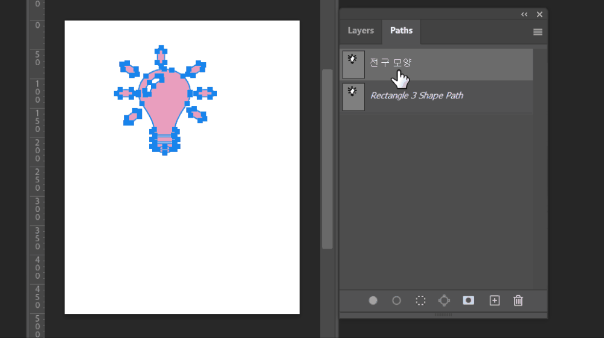604x338 pixels.
Task: Delete the current path
Action: click(518, 300)
